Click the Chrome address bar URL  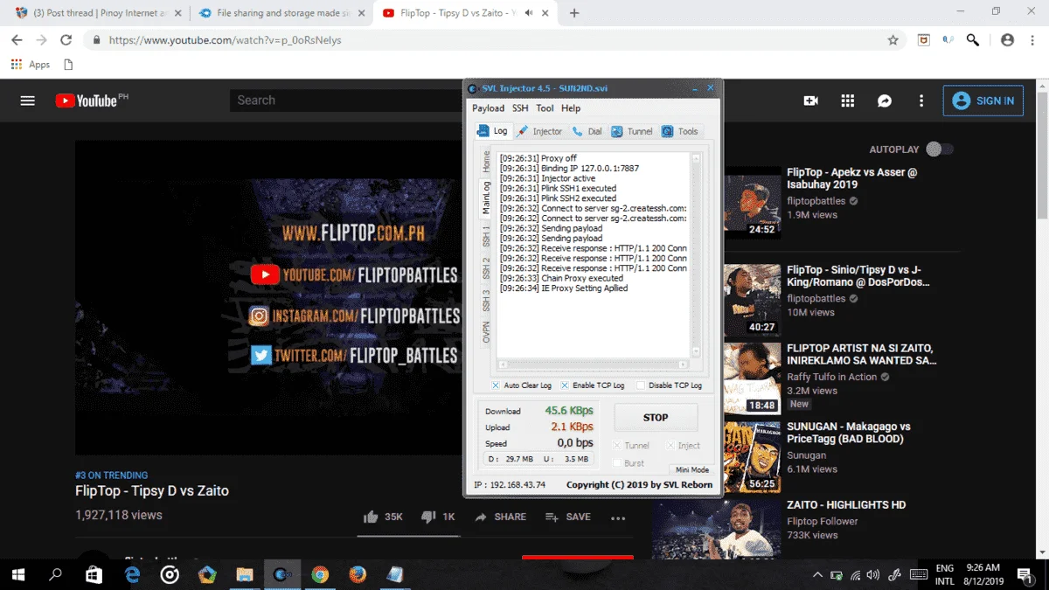tap(226, 40)
